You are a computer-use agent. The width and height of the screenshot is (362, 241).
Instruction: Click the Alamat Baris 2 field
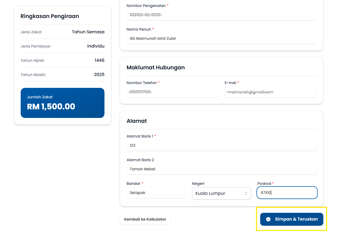tap(221, 169)
